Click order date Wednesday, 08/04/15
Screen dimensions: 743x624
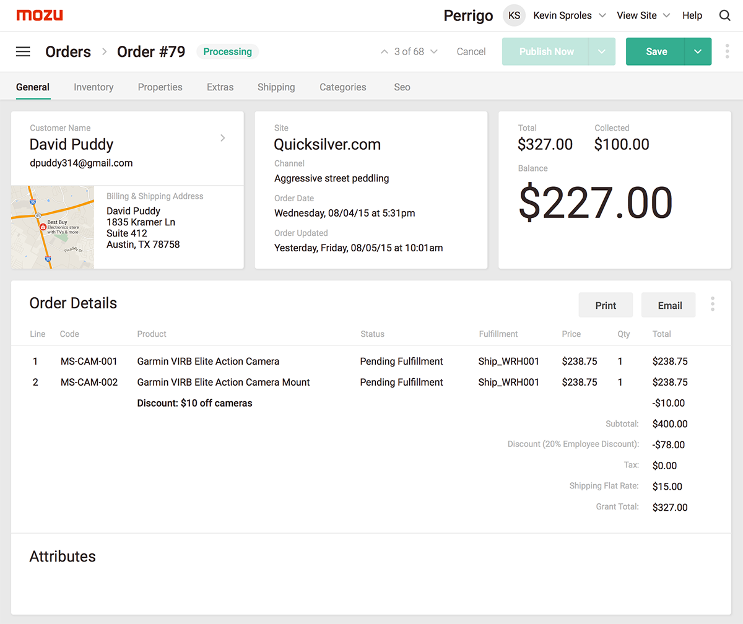coord(345,213)
